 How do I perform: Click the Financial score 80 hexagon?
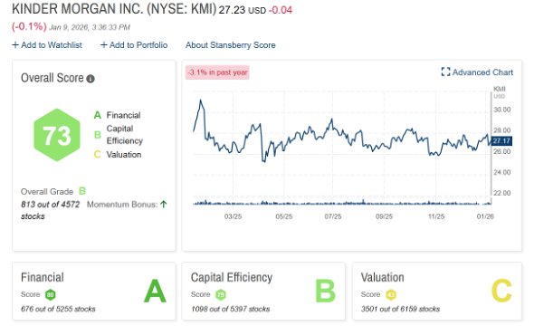(x=51, y=294)
